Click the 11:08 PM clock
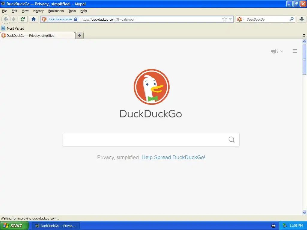Viewport: 307px width, 230px height. 296,226
